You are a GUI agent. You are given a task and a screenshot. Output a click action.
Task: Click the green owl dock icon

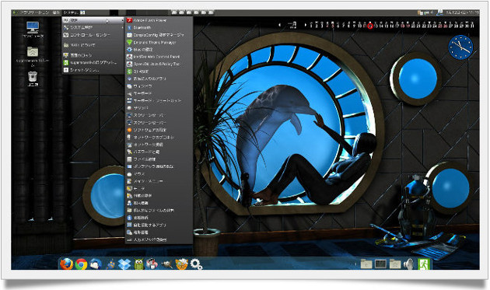tap(138, 264)
